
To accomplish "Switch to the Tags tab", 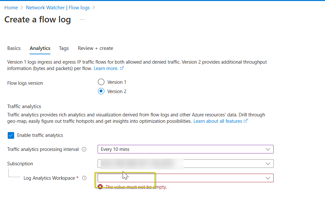I will pos(64,48).
